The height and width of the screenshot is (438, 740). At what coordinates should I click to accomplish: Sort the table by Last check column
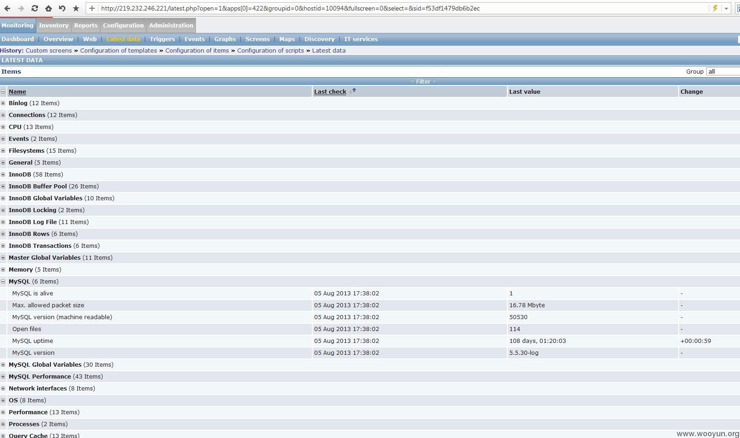330,91
